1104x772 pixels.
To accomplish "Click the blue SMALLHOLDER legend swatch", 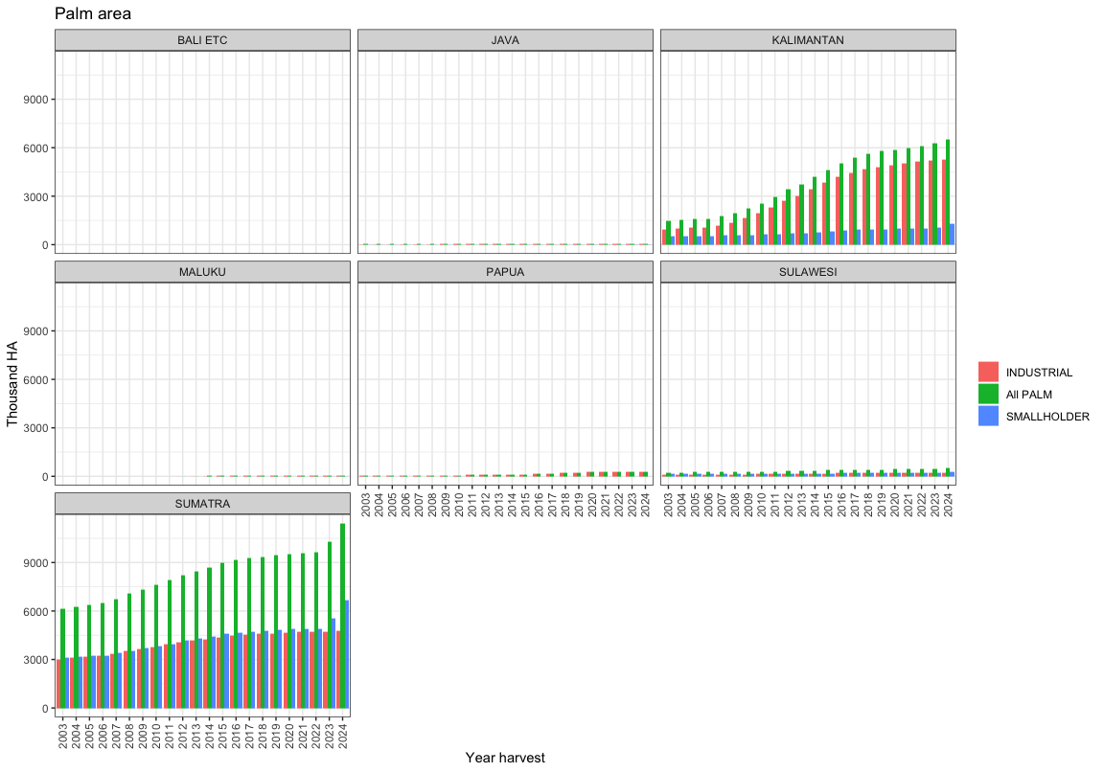I will 988,416.
